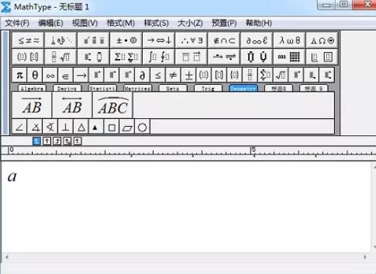Open the matrix templates palette
Viewport: 376px width, 274px height.
[289, 57]
